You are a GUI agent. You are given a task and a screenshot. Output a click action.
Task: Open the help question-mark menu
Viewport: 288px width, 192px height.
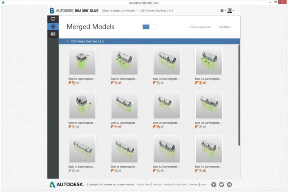tap(223, 11)
